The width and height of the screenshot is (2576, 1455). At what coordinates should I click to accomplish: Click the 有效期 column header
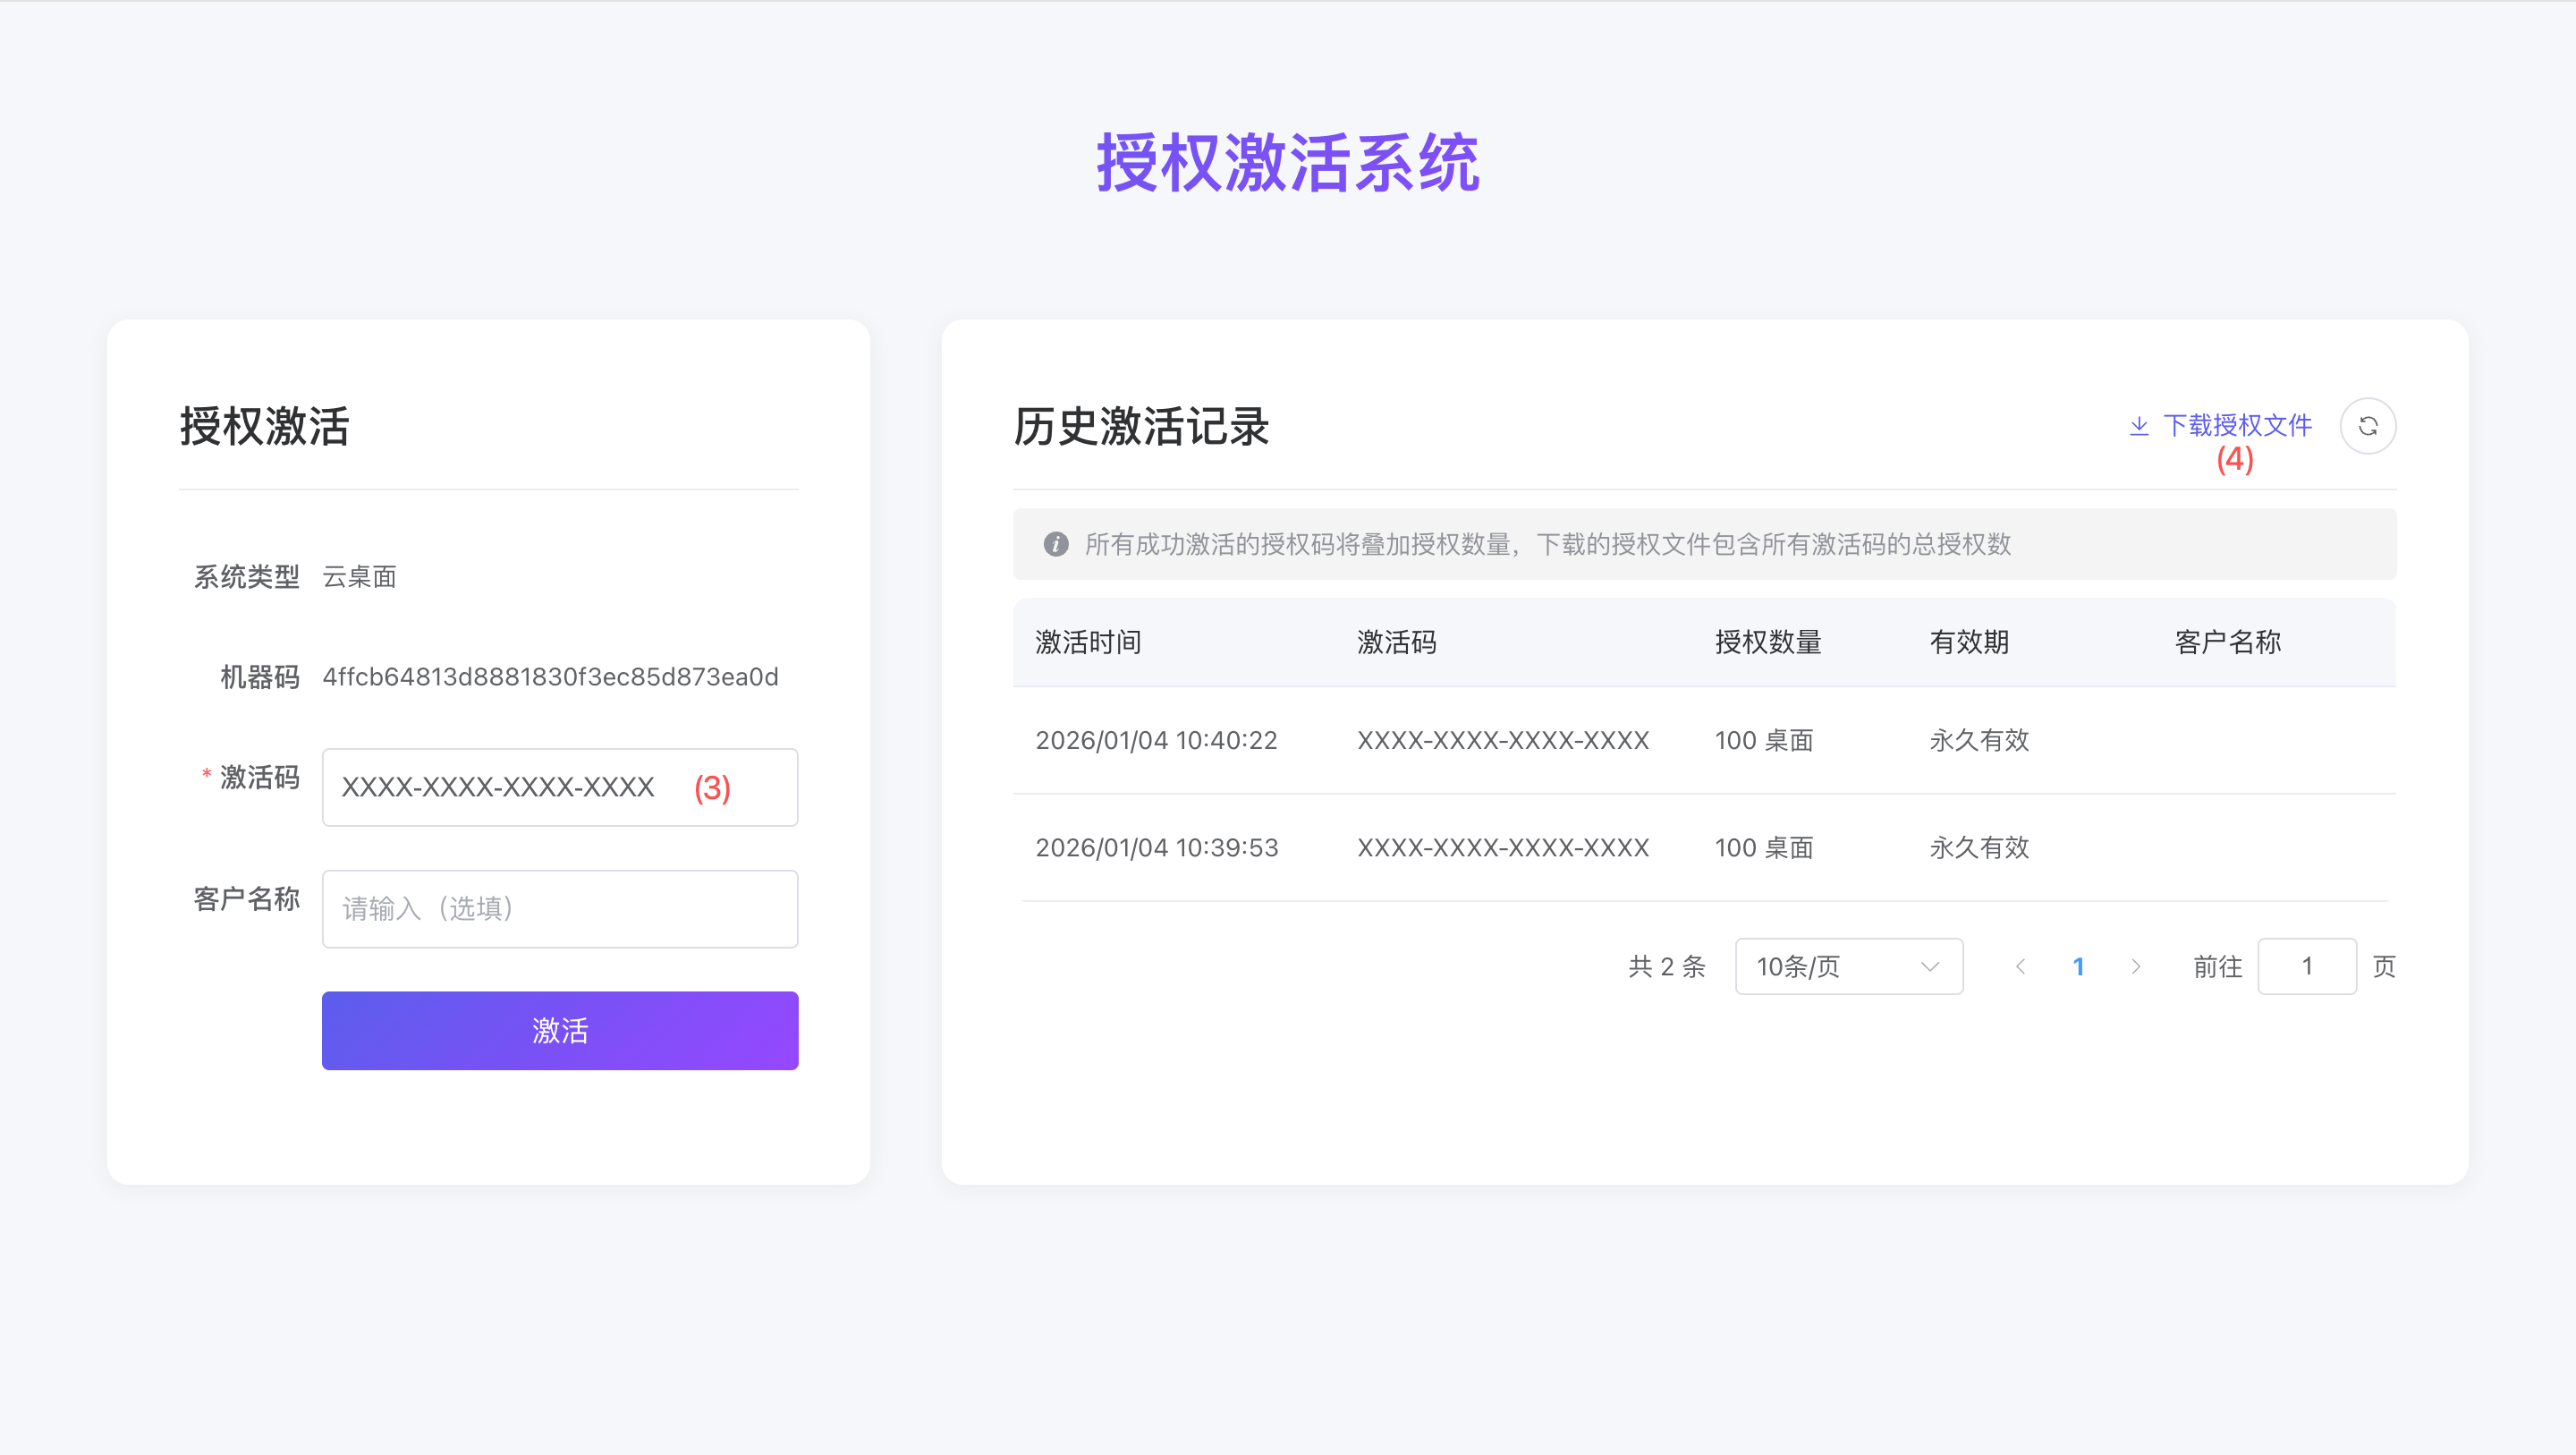point(1968,642)
